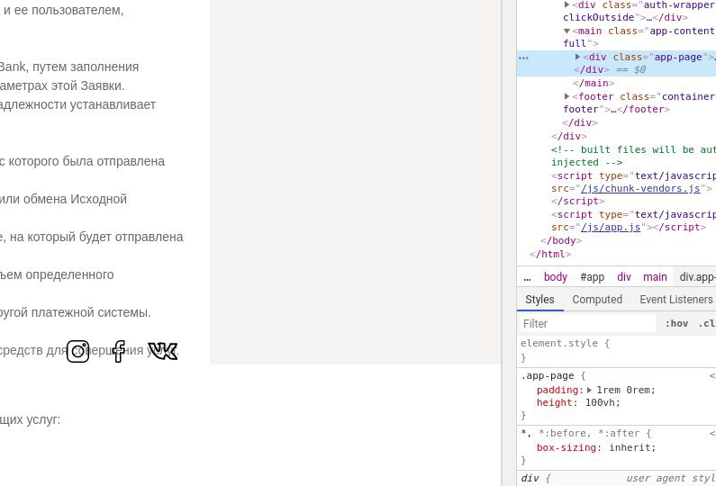
Task: Click the built files comment node
Action: click(x=633, y=156)
